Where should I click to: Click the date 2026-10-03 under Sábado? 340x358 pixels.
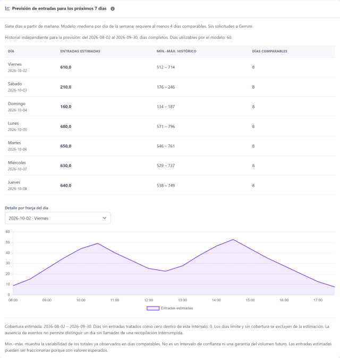pyautogui.click(x=18, y=90)
